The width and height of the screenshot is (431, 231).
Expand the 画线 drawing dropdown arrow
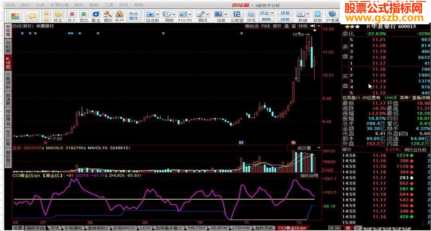pyautogui.click(x=208, y=14)
